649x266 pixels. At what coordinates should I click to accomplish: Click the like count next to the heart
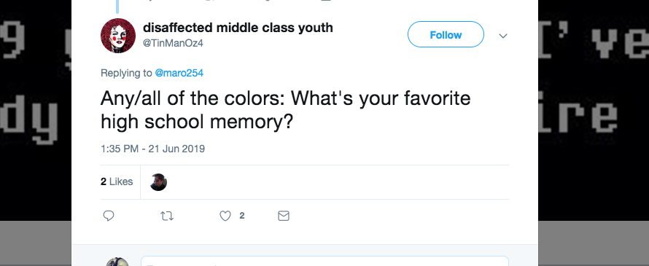pyautogui.click(x=242, y=216)
